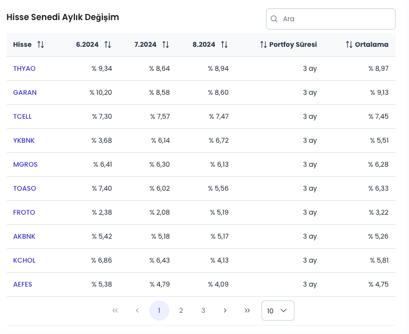Screen dimensions: 409x334
Task: Open the TOASO stock link
Action: coord(25,188)
